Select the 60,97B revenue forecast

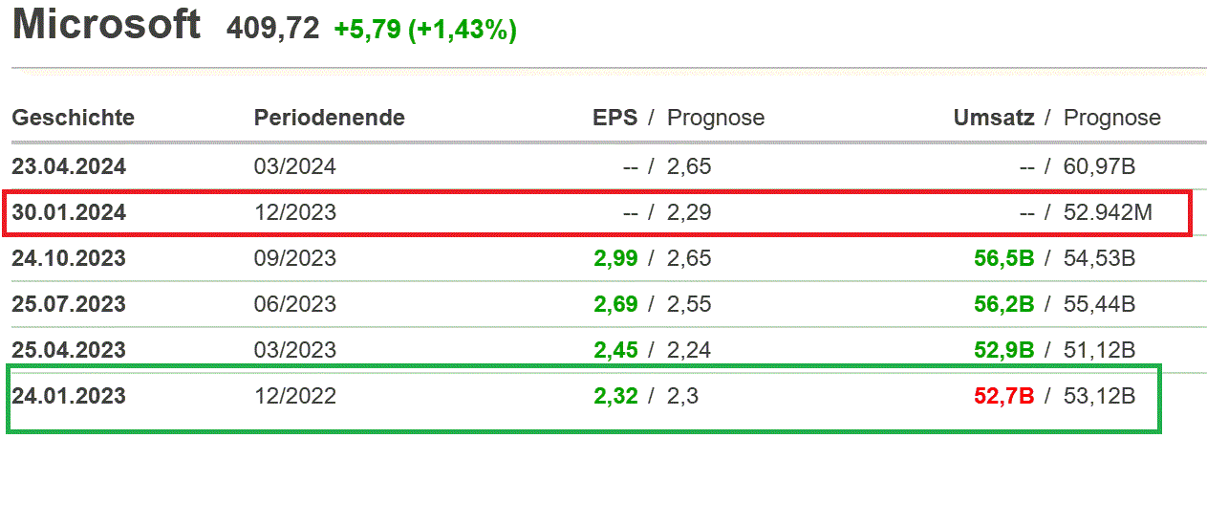coord(1099,166)
